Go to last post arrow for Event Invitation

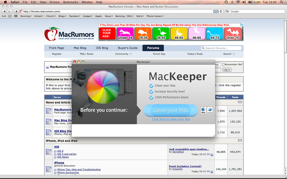click(x=212, y=172)
